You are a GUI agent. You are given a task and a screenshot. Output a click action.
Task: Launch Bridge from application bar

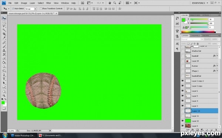83,3
